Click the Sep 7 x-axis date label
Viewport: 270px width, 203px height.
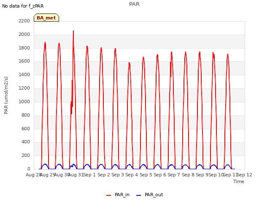pyautogui.click(x=174, y=175)
